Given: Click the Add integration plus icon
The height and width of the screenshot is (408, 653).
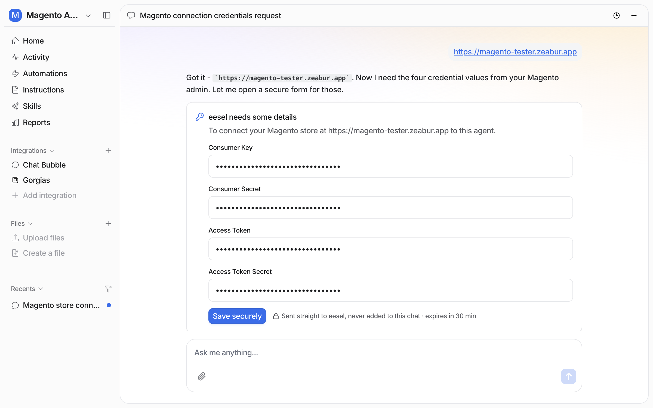Looking at the screenshot, I should click(15, 195).
